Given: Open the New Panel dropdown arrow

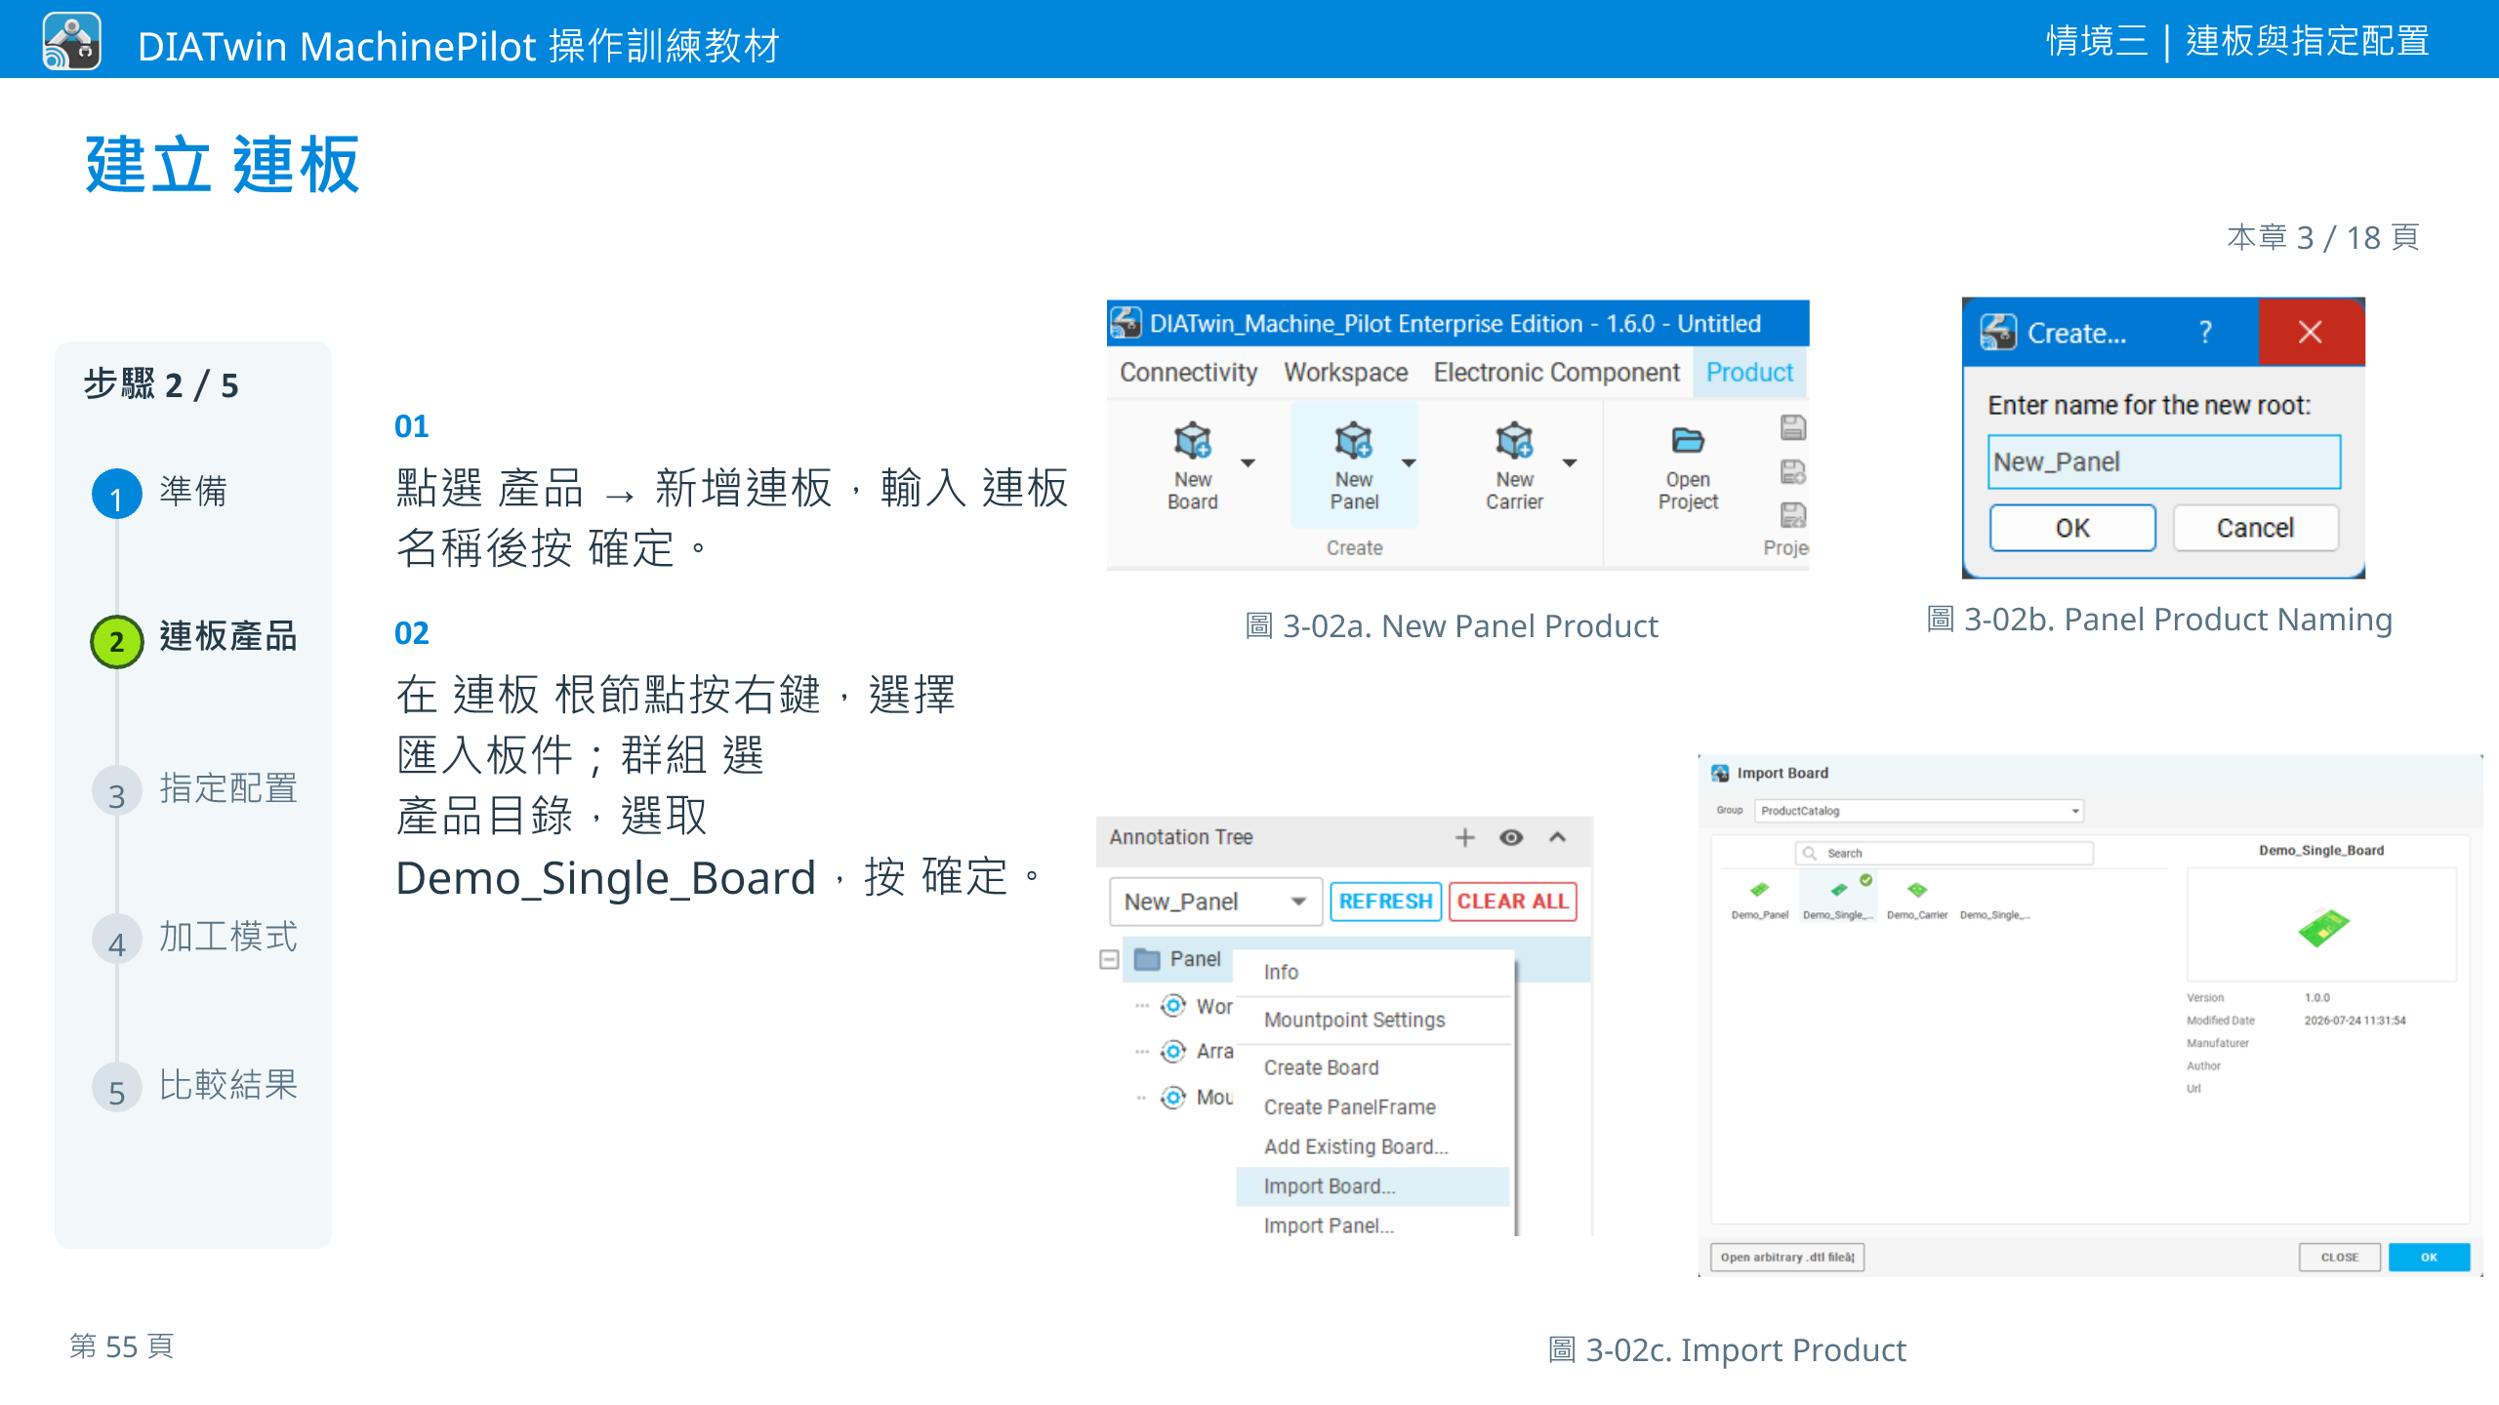Looking at the screenshot, I should pos(1409,462).
